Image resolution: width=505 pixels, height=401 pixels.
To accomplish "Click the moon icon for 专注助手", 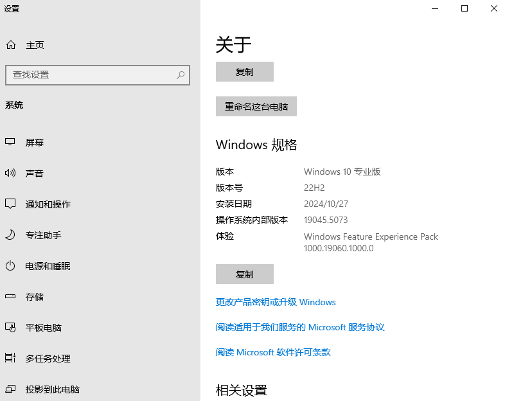I will [x=10, y=235].
